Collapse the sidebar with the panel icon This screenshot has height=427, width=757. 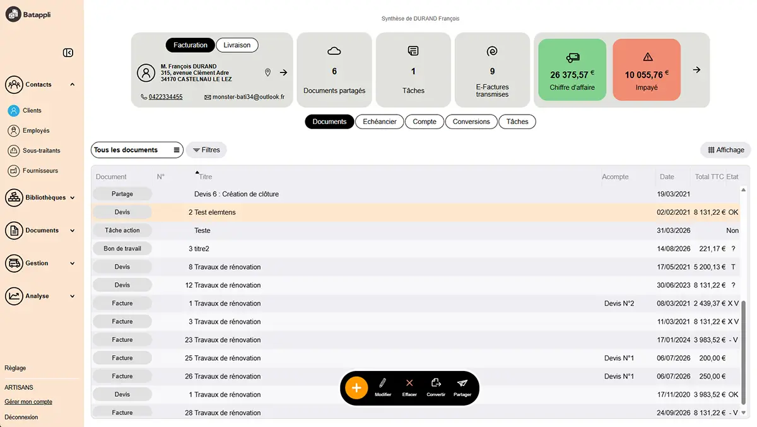tap(68, 53)
